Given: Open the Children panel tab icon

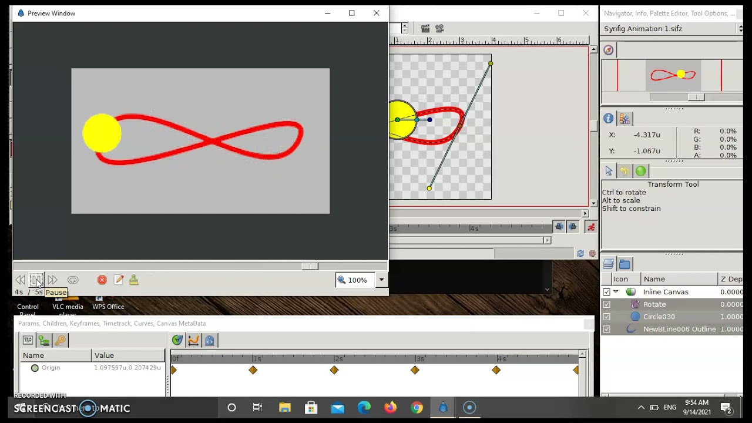Looking at the screenshot, I should pos(44,340).
